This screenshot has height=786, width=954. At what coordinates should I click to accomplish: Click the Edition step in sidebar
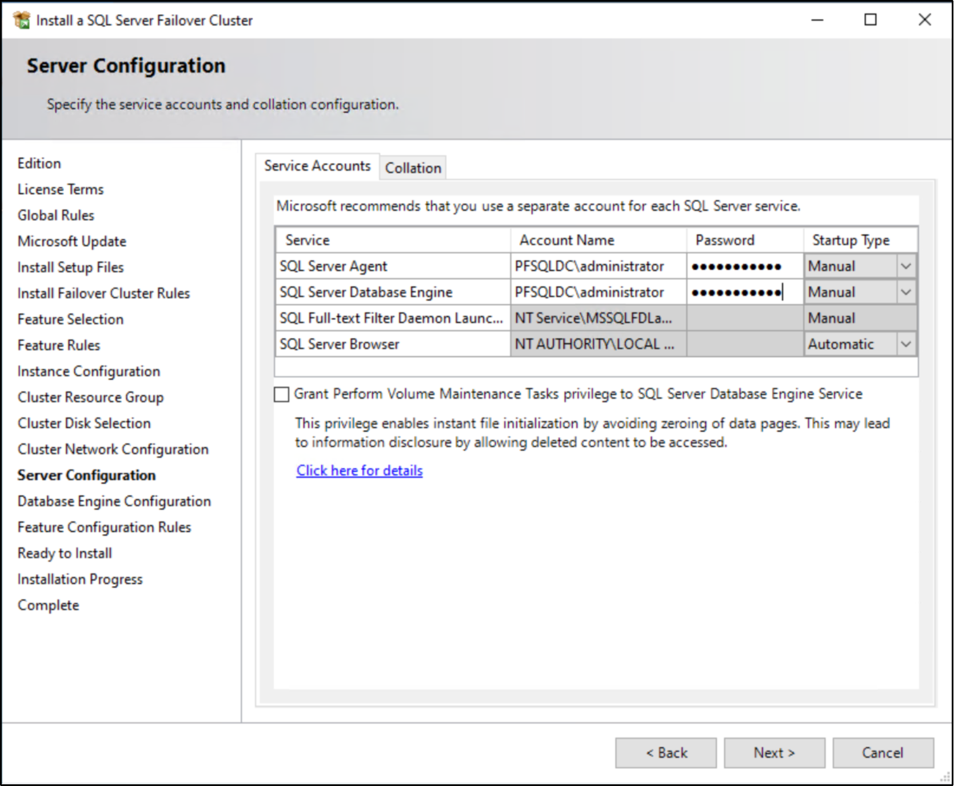click(x=39, y=163)
